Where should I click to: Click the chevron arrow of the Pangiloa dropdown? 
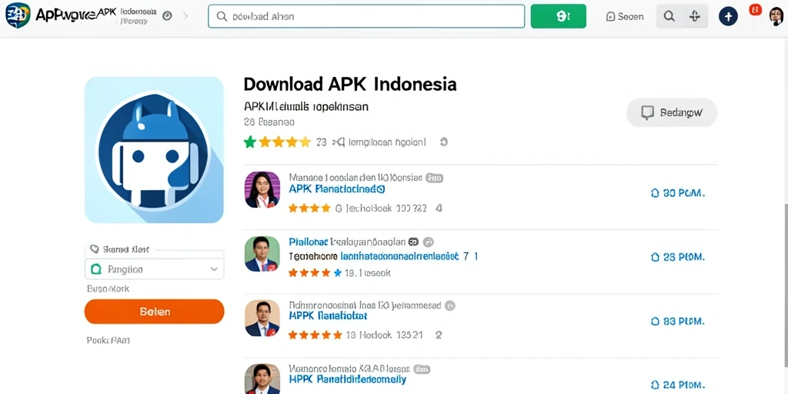(x=214, y=270)
